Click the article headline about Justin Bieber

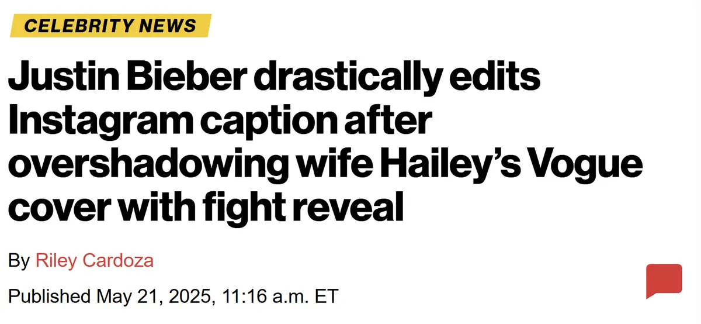coord(325,144)
